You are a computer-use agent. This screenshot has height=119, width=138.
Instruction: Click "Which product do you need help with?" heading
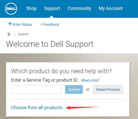point(61,71)
